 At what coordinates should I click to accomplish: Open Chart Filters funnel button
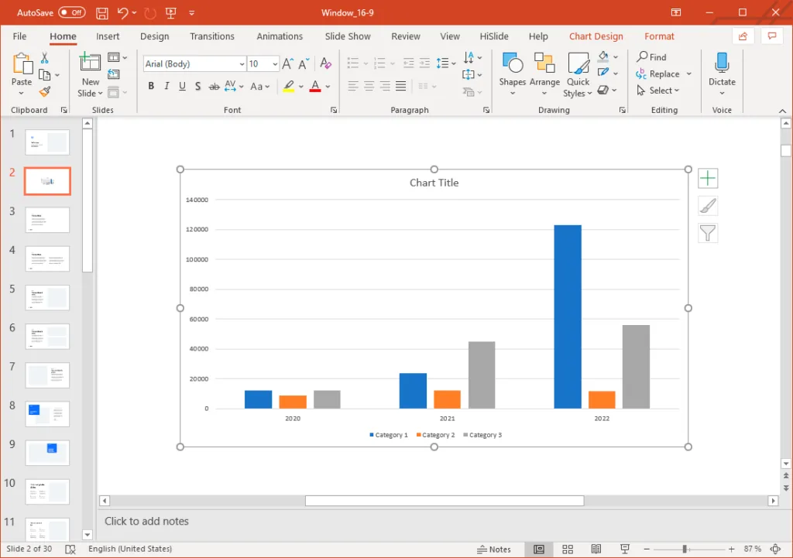click(x=708, y=233)
